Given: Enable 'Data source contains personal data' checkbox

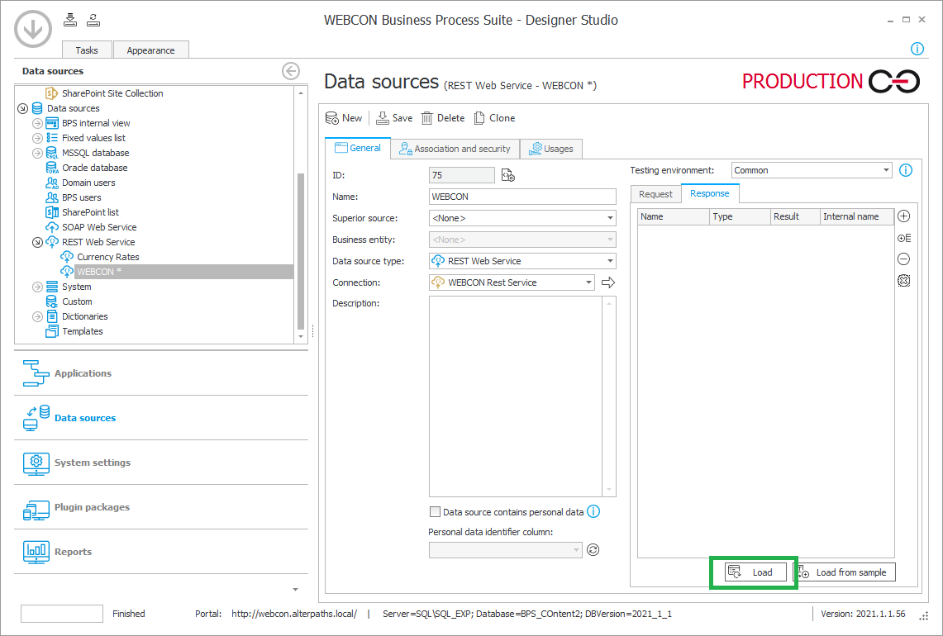Looking at the screenshot, I should pos(435,512).
